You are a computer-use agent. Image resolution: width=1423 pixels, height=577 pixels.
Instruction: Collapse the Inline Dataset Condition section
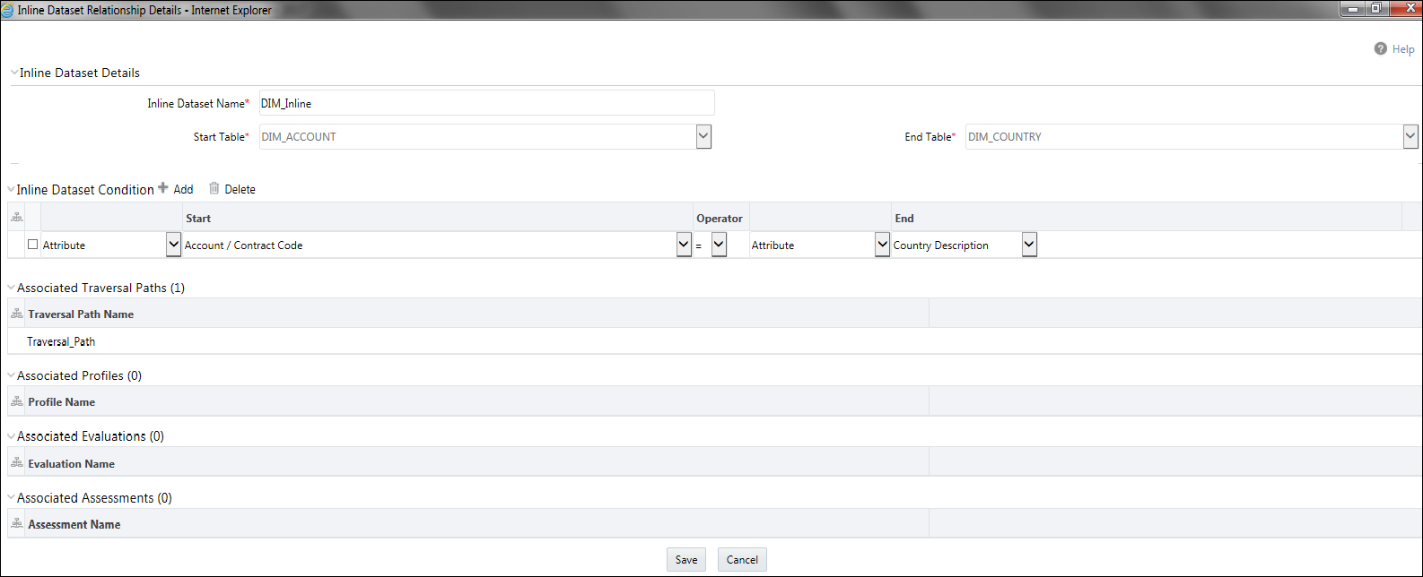(x=11, y=190)
